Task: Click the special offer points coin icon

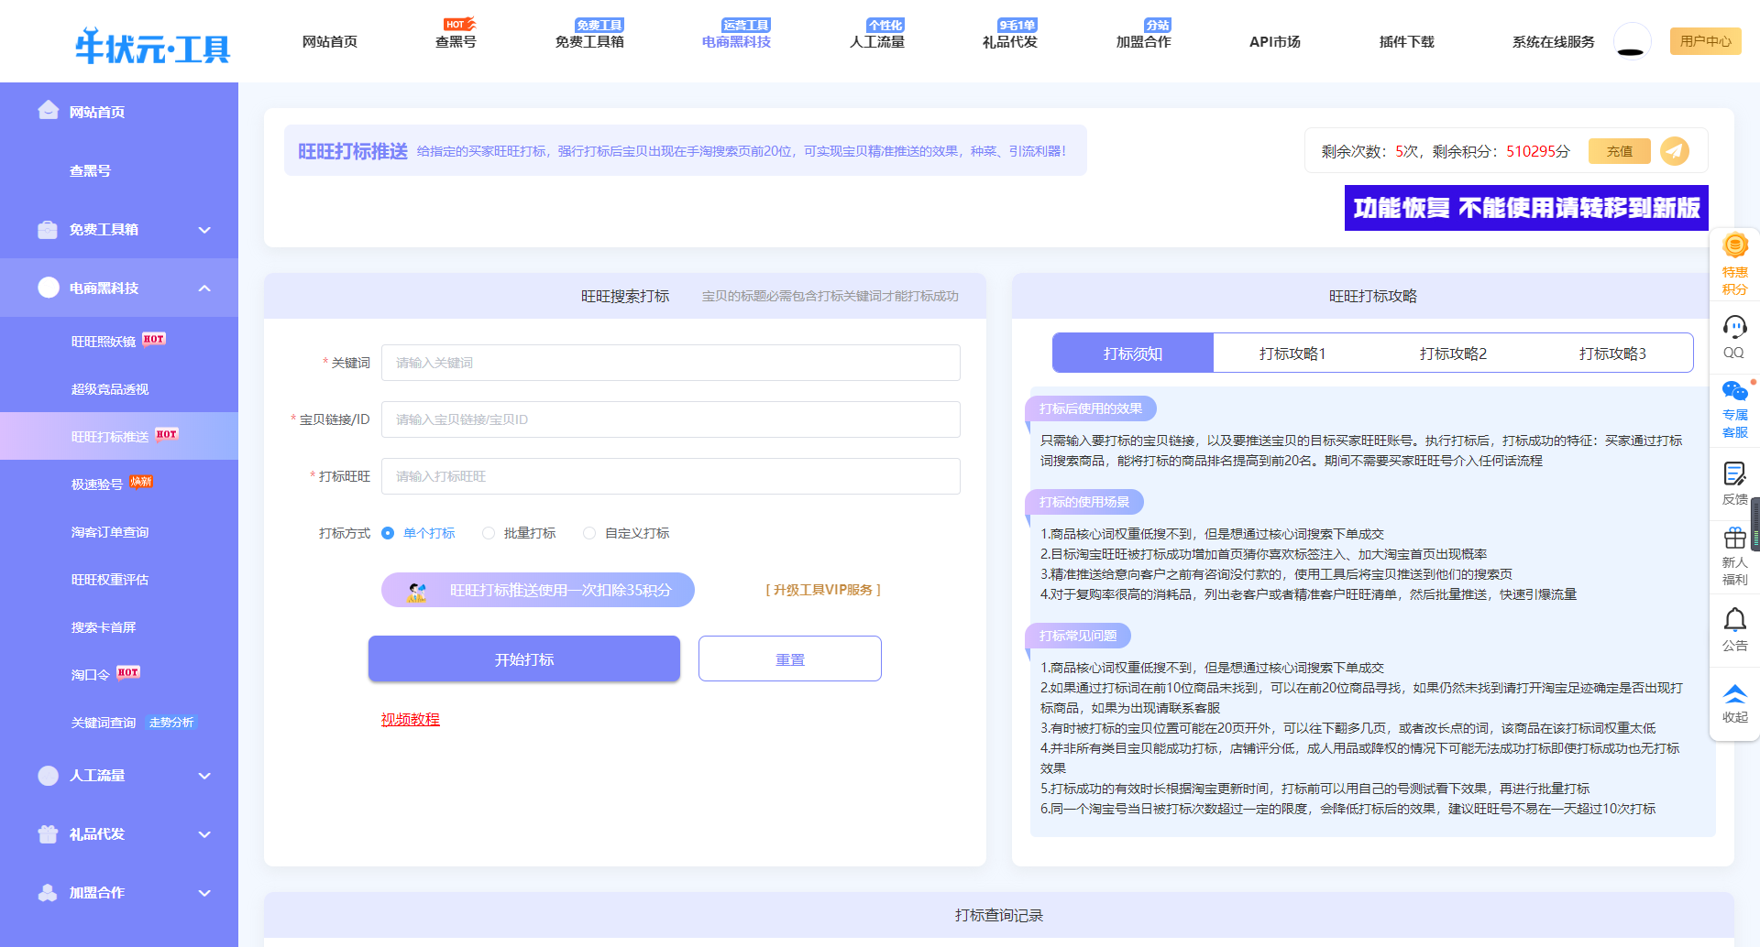Action: [x=1735, y=245]
